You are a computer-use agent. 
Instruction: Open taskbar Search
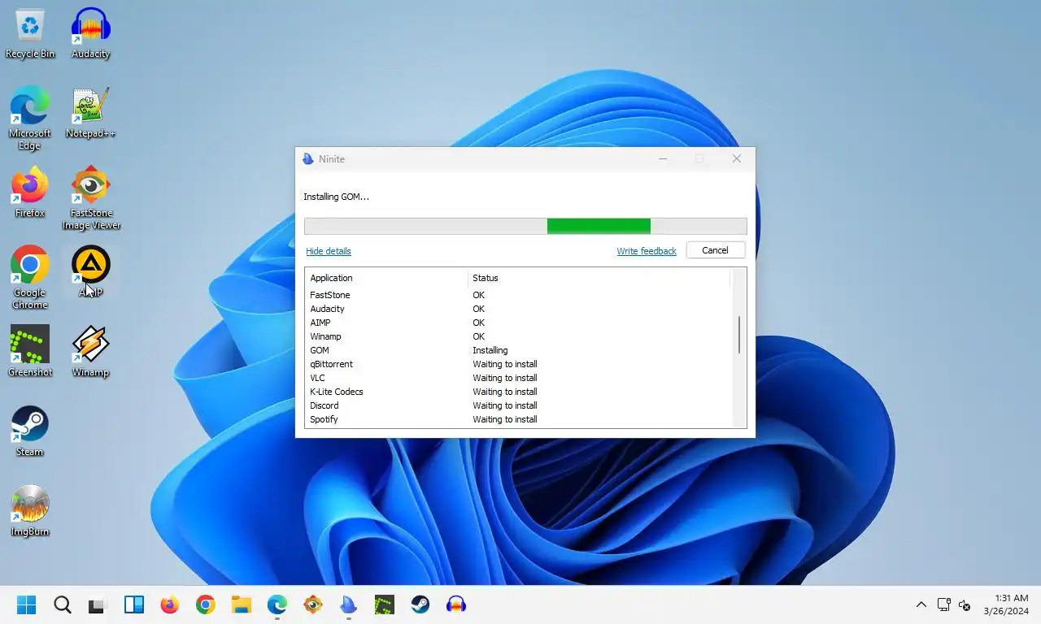(63, 604)
